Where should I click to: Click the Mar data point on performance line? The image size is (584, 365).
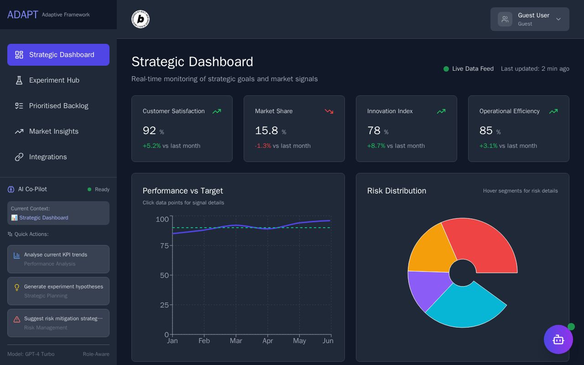click(x=236, y=225)
